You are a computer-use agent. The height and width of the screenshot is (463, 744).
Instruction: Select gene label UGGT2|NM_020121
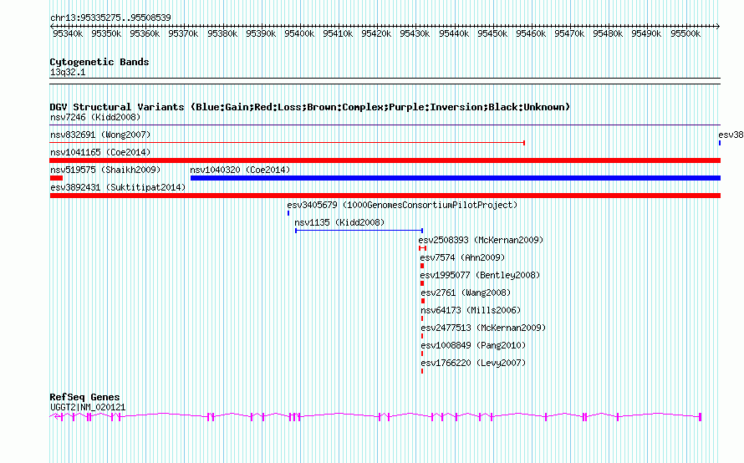tap(88, 408)
